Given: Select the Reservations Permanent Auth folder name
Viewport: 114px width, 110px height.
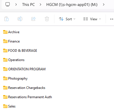Looking at the screenshot, I should tap(30, 97).
